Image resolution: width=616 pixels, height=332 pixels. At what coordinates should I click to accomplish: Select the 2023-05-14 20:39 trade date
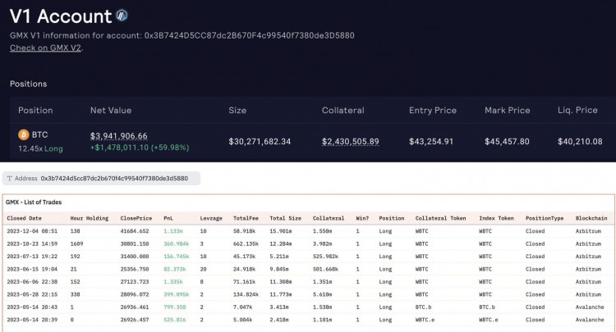click(x=32, y=320)
